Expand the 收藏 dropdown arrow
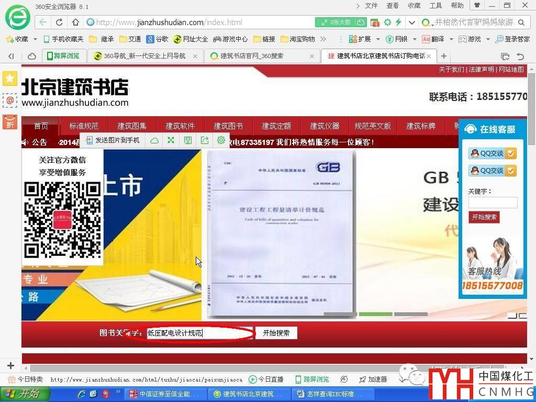 pyautogui.click(x=35, y=39)
